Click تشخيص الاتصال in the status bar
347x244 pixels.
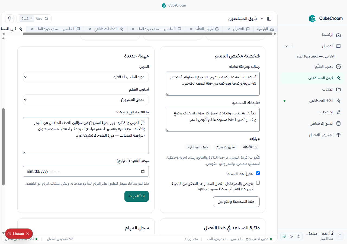coord(60,239)
